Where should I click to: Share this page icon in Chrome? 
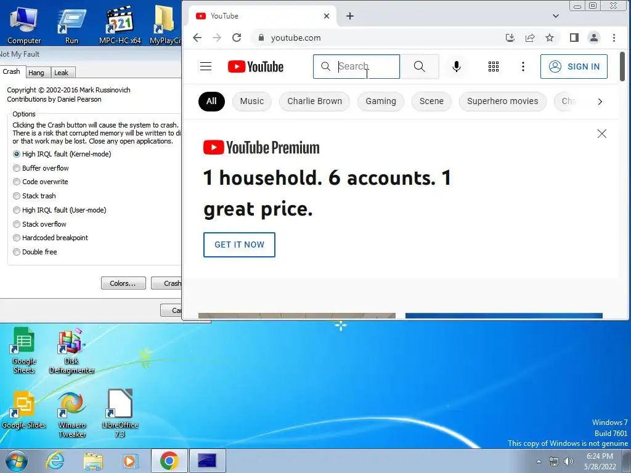[530, 38]
